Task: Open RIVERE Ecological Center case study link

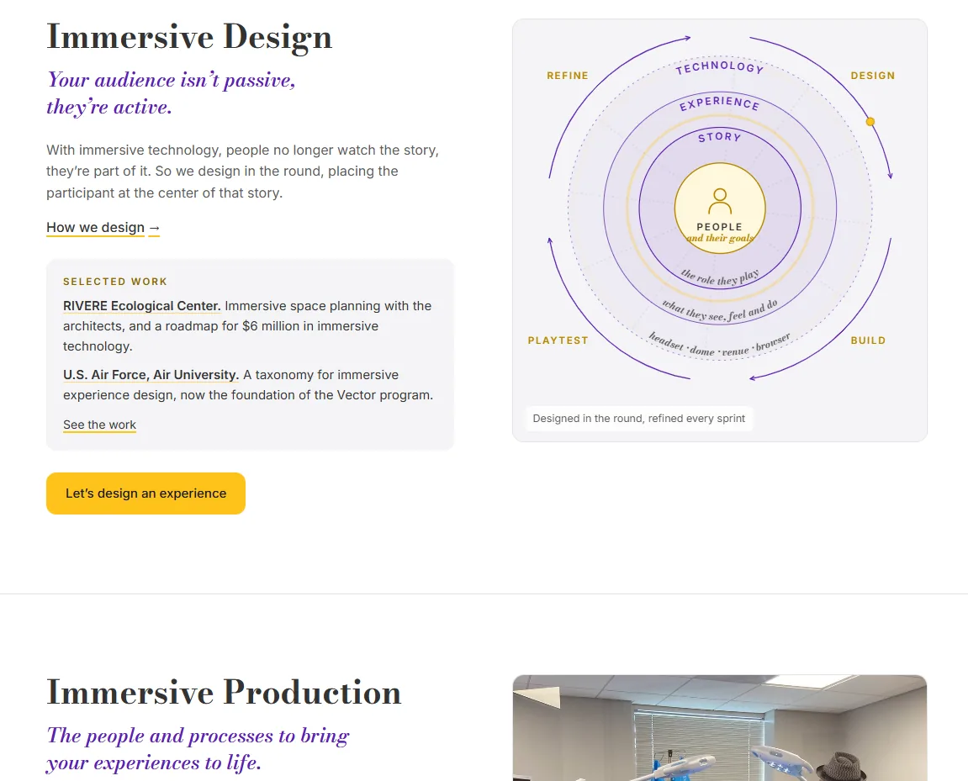Action: [x=142, y=306]
